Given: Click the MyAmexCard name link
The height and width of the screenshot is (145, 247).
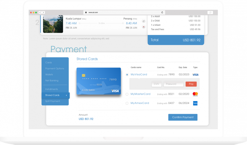Looking at the screenshot, I should [x=140, y=103].
